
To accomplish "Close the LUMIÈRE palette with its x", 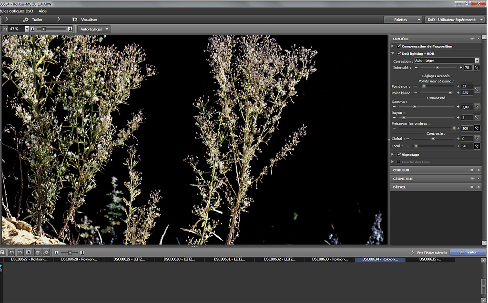I will (478, 39).
